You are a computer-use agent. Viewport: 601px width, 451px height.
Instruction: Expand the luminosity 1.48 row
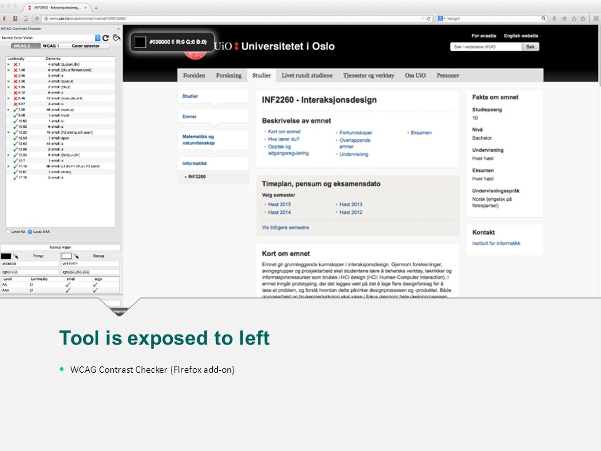pyautogui.click(x=9, y=70)
